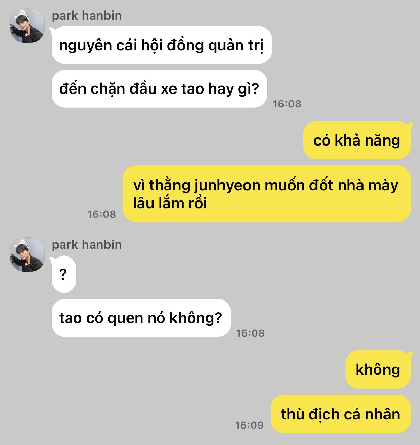Tap the cat-ear headband in top avatar
The width and height of the screenshot is (420, 445).
click(22, 14)
